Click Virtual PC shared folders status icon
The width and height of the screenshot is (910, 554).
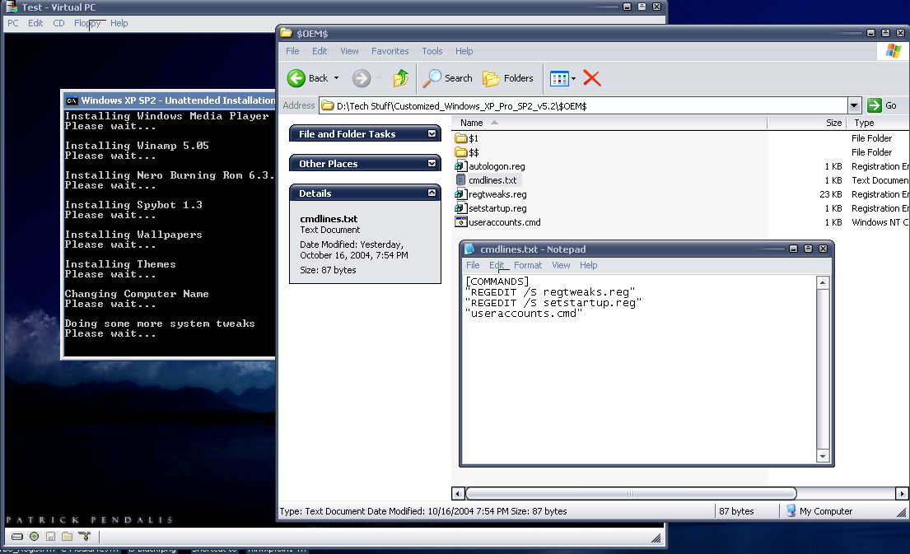(x=68, y=537)
